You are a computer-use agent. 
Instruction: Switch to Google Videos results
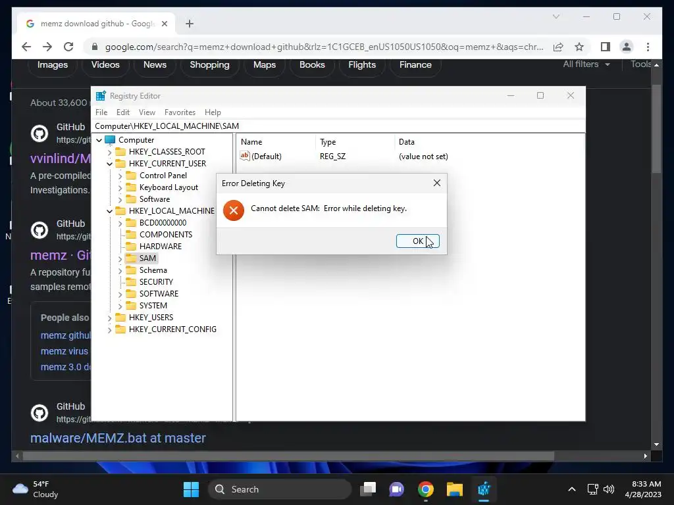tap(105, 65)
